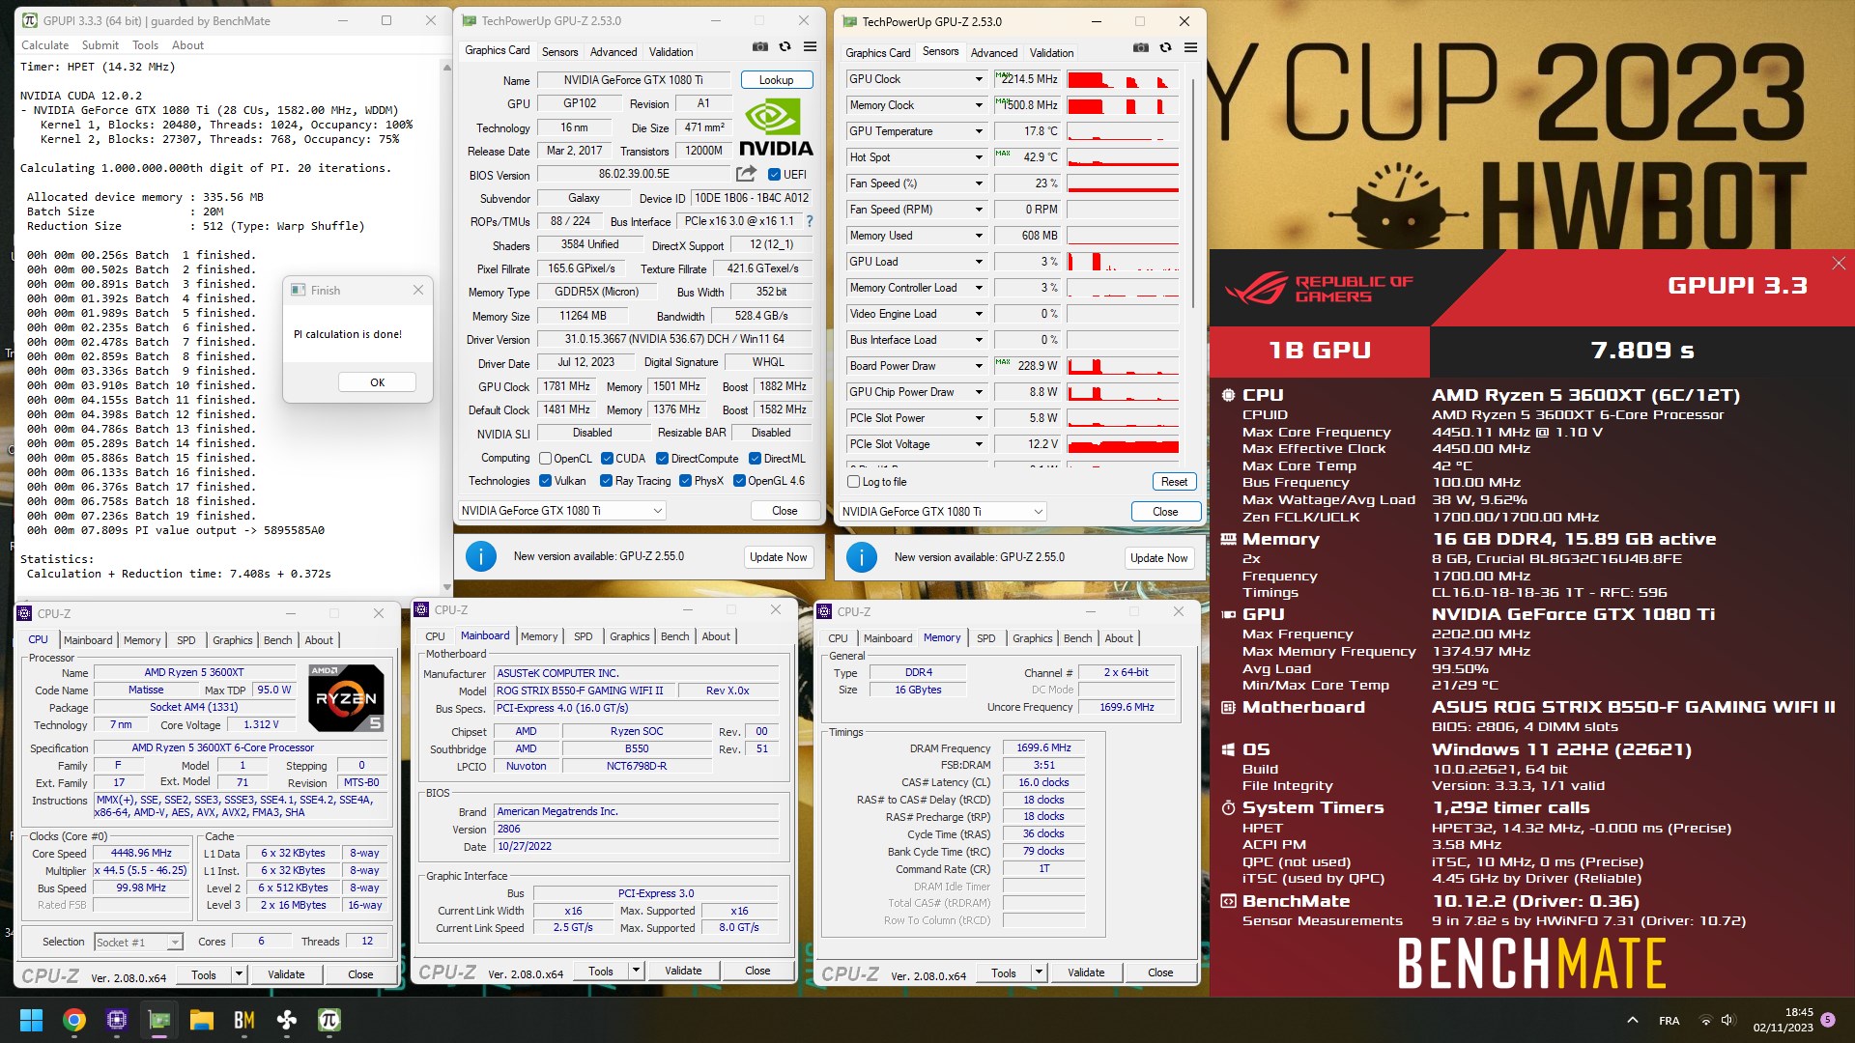
Task: Open the Calculate menu in GPUPI
Action: (44, 45)
